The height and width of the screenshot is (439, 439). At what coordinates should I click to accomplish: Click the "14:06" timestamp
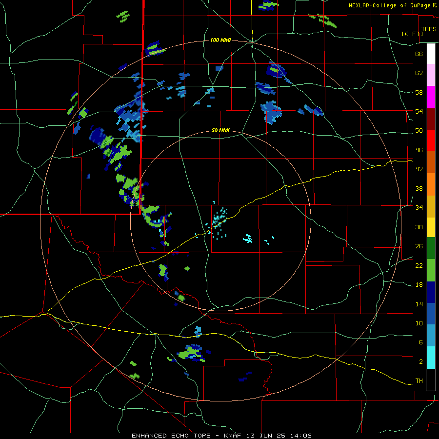[301, 436]
